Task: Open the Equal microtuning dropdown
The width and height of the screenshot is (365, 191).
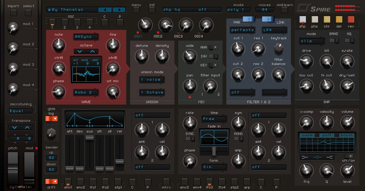Action: [21, 111]
